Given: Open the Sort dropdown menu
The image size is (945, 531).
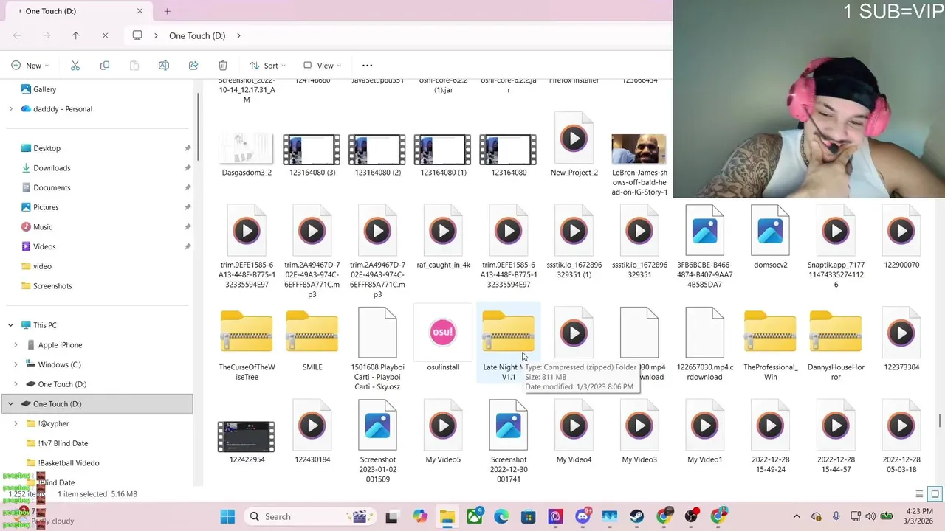Looking at the screenshot, I should coord(267,66).
